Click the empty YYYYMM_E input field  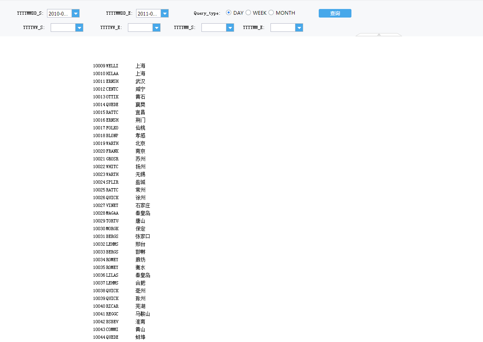(x=283, y=28)
